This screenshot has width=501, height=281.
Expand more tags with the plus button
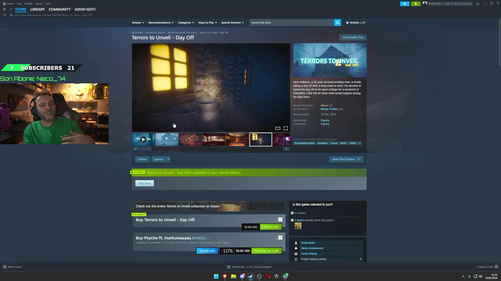360,143
